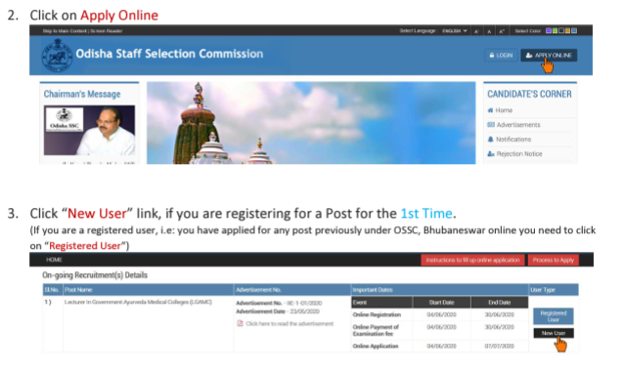The width and height of the screenshot is (624, 371).
Task: Choose the purple color theme swatch
Action: coord(549,30)
